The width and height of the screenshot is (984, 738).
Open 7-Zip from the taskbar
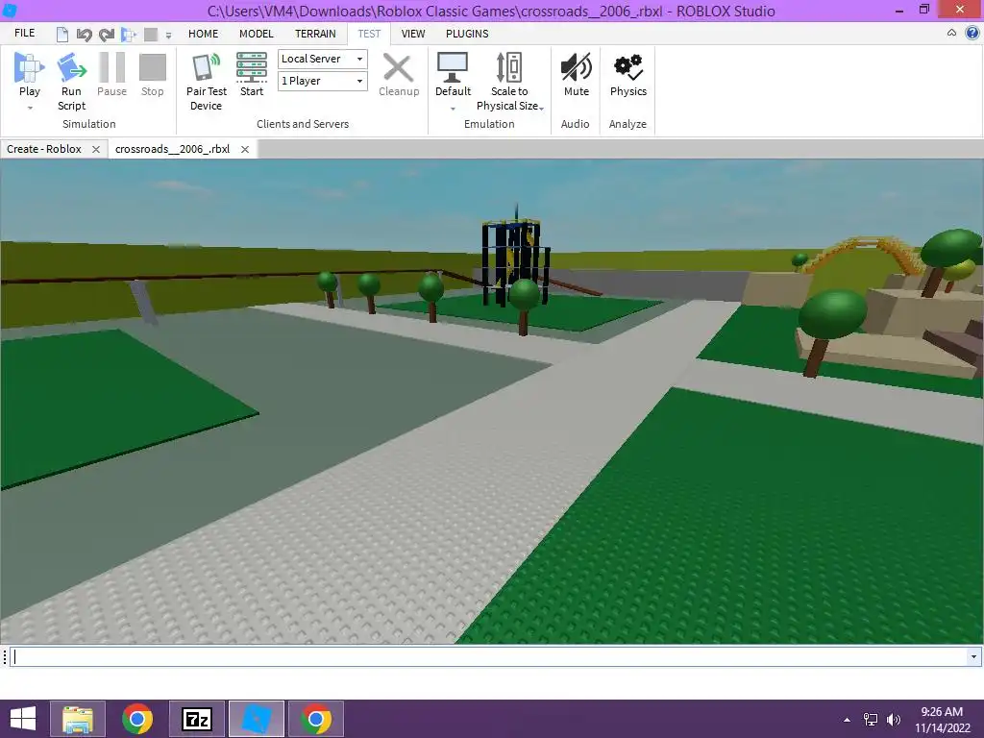point(196,719)
